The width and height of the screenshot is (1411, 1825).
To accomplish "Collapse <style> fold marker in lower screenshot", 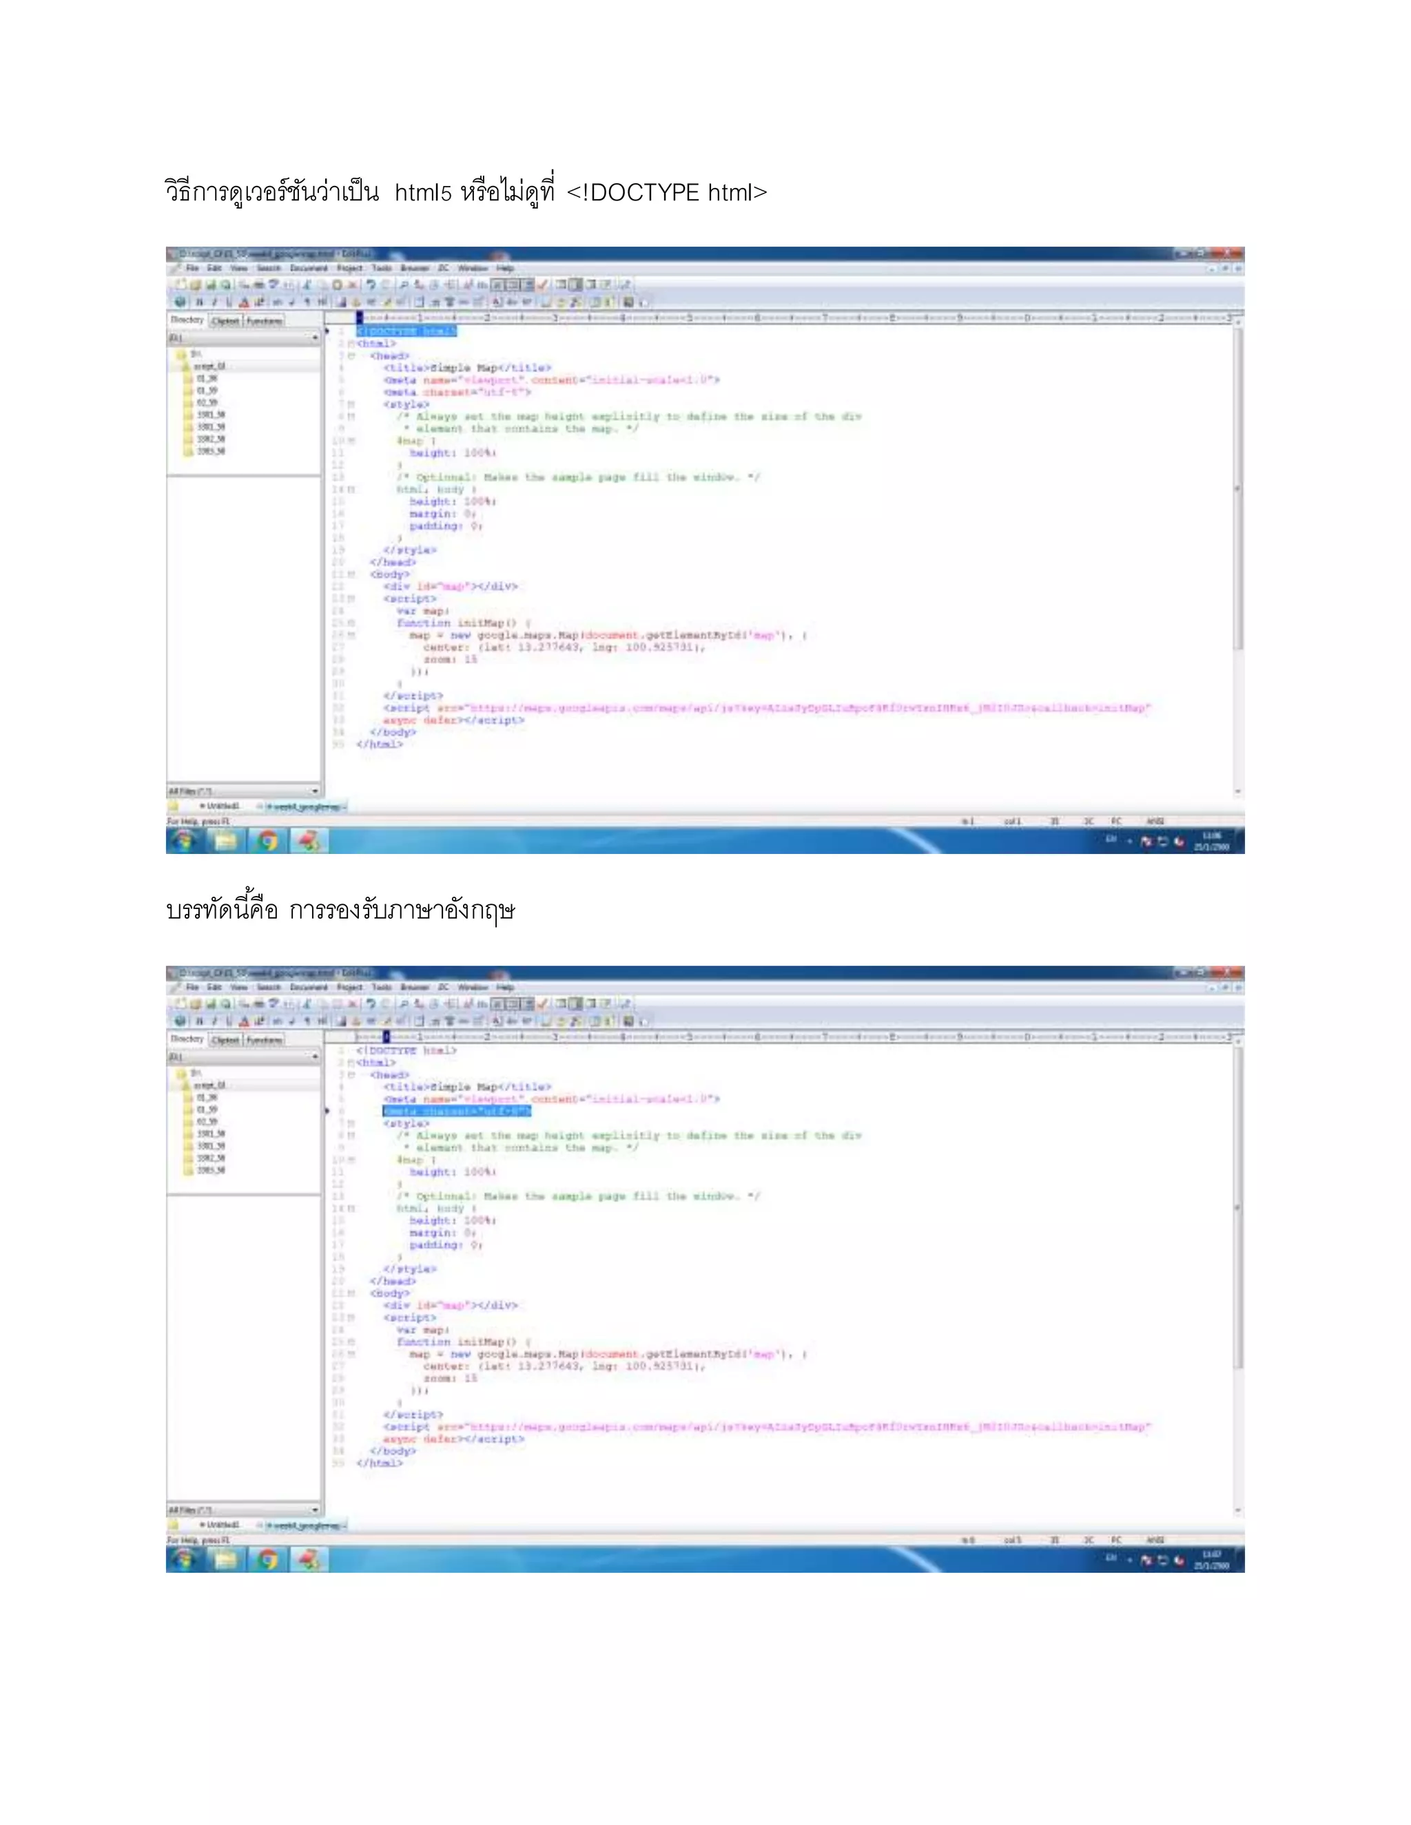I will [x=351, y=1124].
